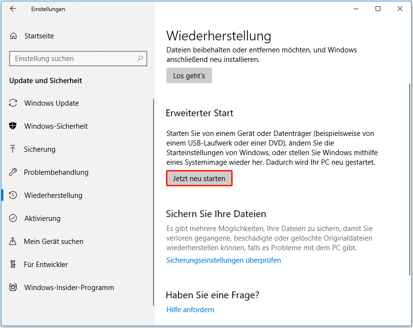Open Problembehandlung troubleshooting icon
This screenshot has width=413, height=328.
pyautogui.click(x=14, y=172)
